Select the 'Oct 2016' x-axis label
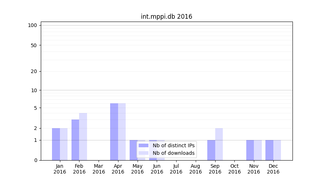The image size is (325, 180). coord(234,169)
